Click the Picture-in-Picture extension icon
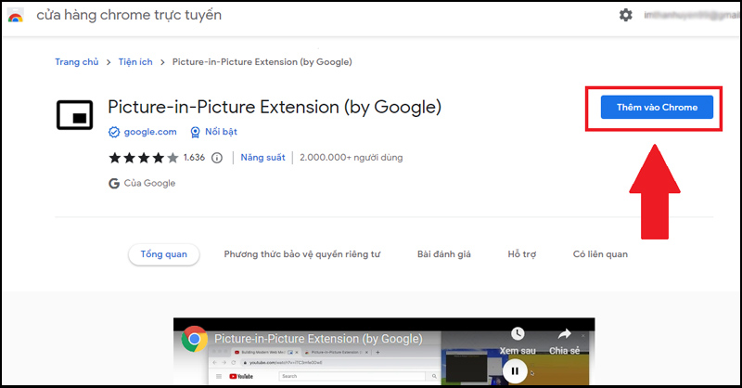Image resolution: width=742 pixels, height=388 pixels. coord(75,115)
